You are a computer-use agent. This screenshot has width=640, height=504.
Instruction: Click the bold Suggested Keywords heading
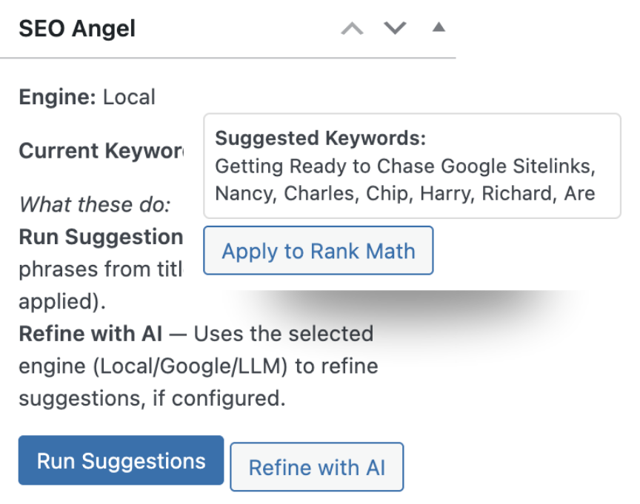(x=320, y=138)
